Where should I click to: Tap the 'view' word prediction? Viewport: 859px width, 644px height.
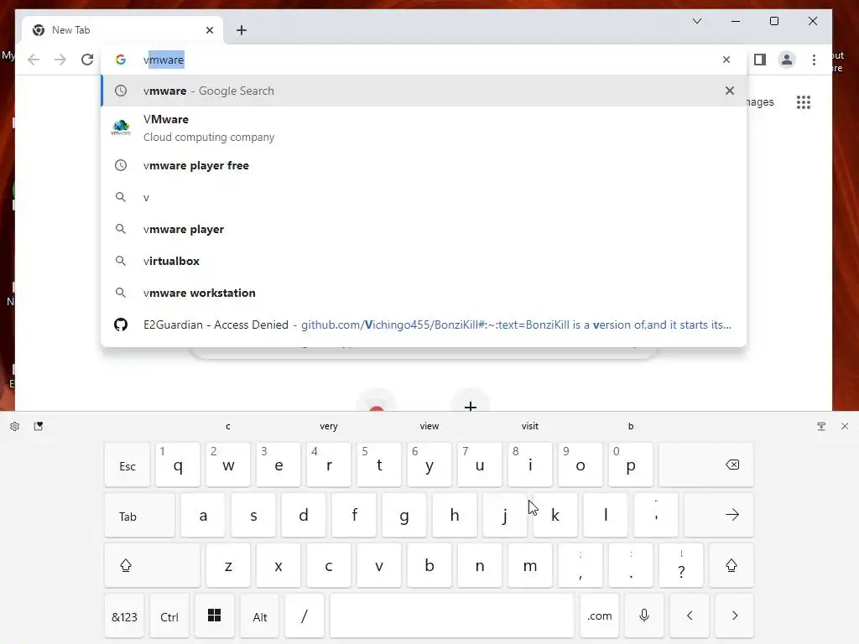[x=429, y=426]
